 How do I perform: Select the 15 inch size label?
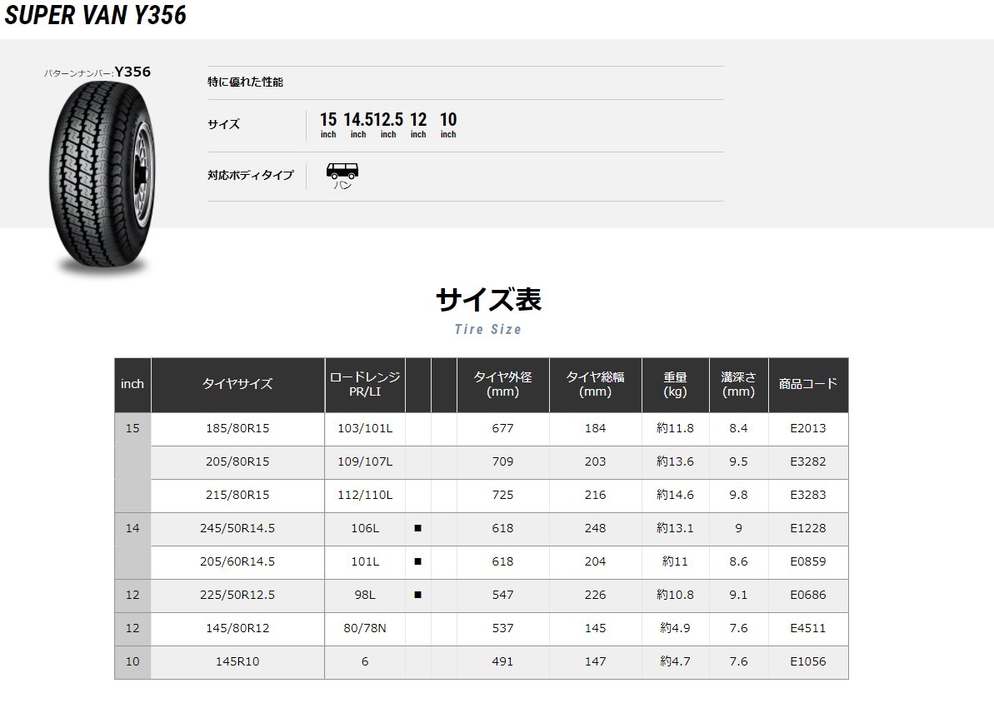(x=328, y=124)
